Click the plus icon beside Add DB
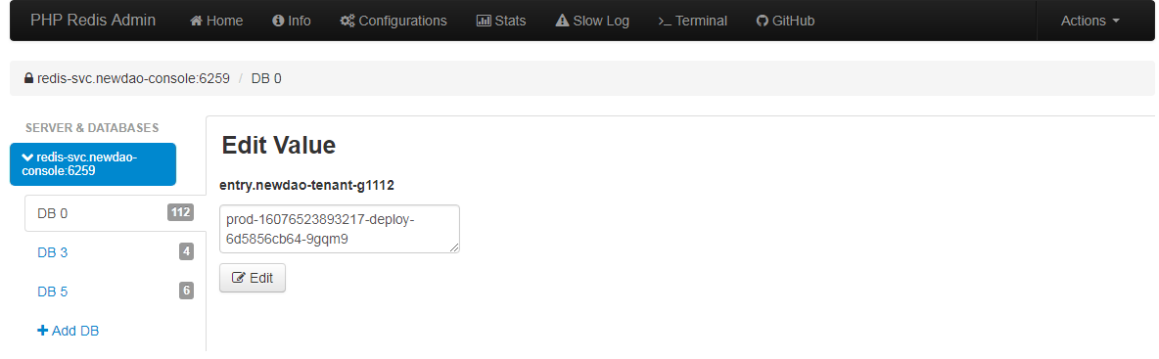This screenshot has height=359, width=1159. [43, 331]
